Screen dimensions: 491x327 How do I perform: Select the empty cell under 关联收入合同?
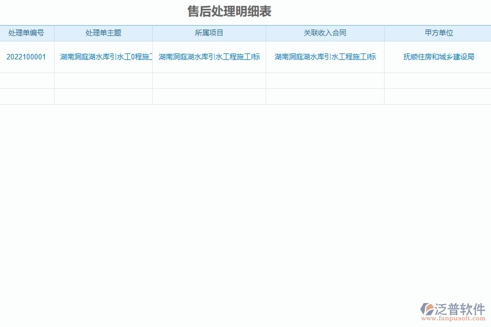click(x=325, y=80)
